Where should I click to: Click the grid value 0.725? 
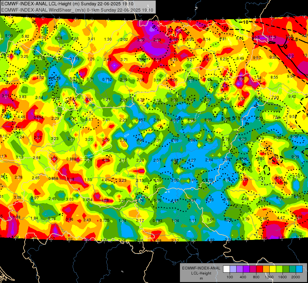[x=104, y=220]
